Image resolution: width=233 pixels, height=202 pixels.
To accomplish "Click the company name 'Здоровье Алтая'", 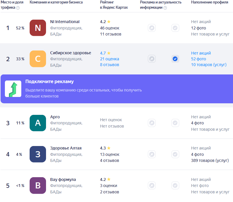I will pyautogui.click(x=66, y=148).
